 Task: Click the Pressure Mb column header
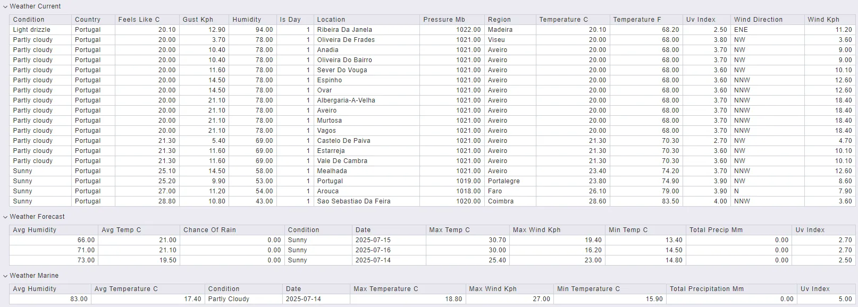coord(452,20)
